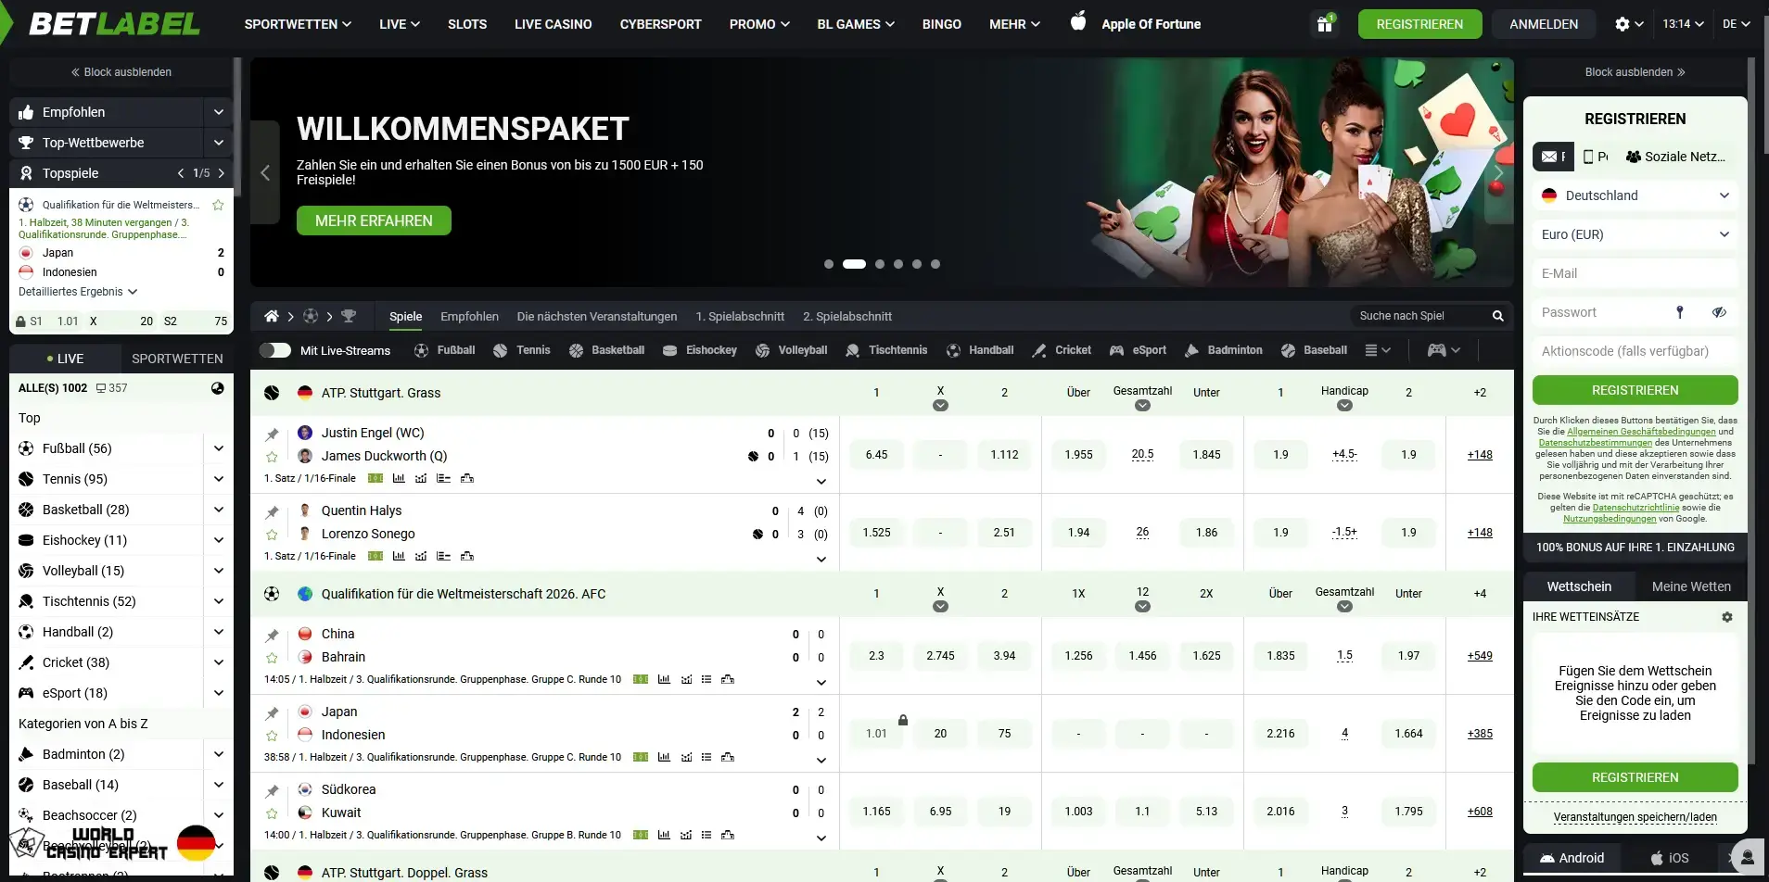Click the Cricket icon in sports bar
This screenshot has width=1769, height=882.
[x=1039, y=350]
